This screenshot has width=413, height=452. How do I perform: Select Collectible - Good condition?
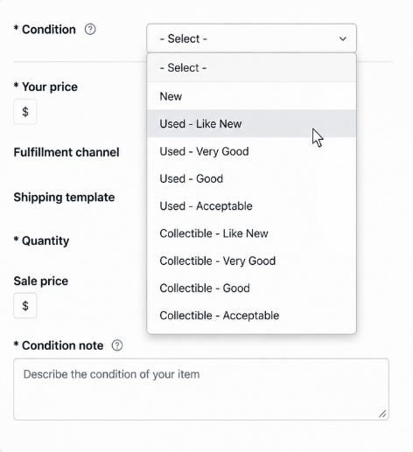(x=251, y=289)
